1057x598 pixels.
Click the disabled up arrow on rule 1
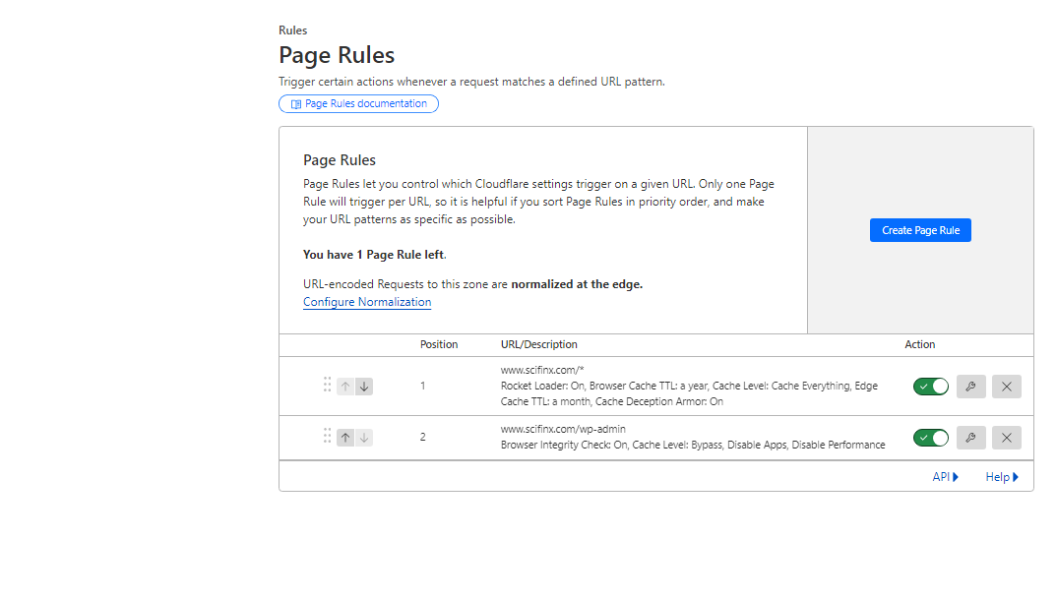pyautogui.click(x=345, y=387)
